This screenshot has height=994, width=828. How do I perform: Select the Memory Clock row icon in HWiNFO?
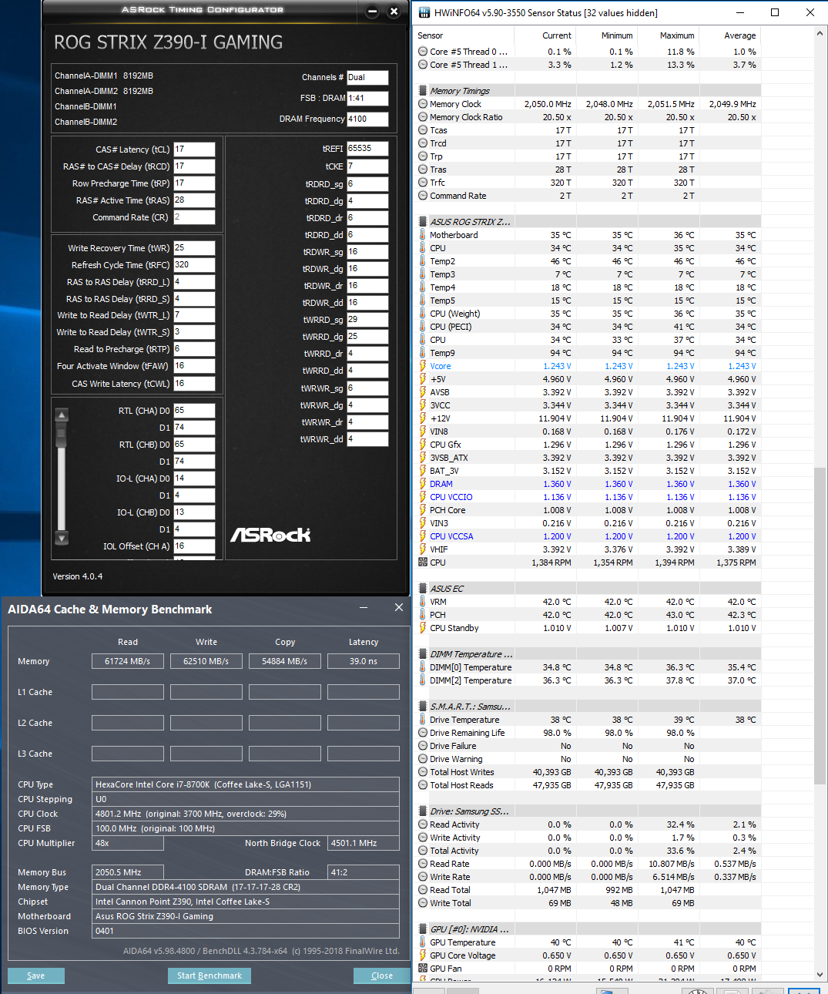(x=423, y=104)
